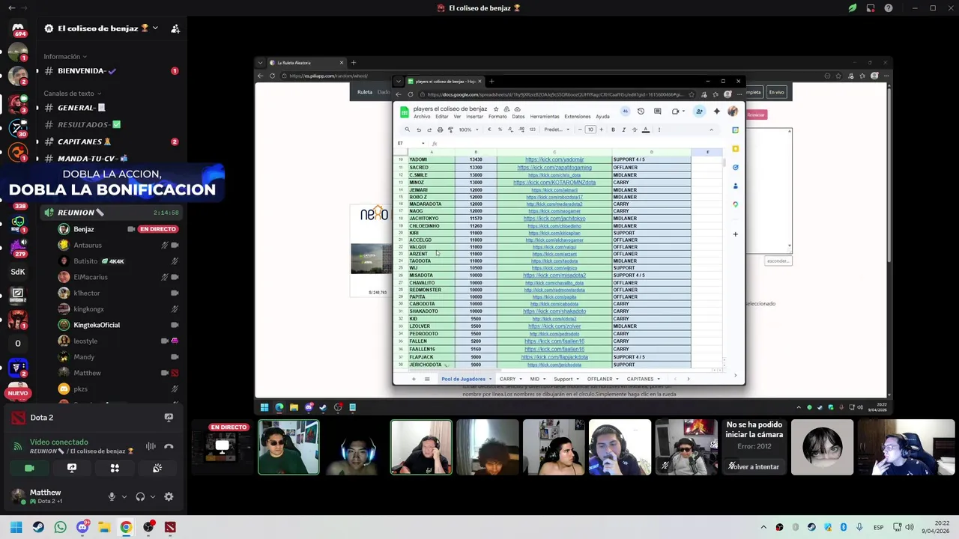
Task: Open Sheets version history clock icon
Action: pos(641,112)
